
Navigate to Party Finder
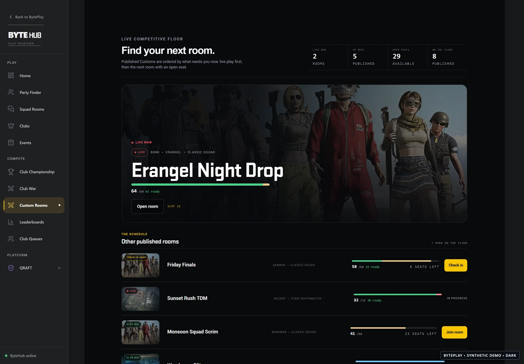click(x=34, y=92)
